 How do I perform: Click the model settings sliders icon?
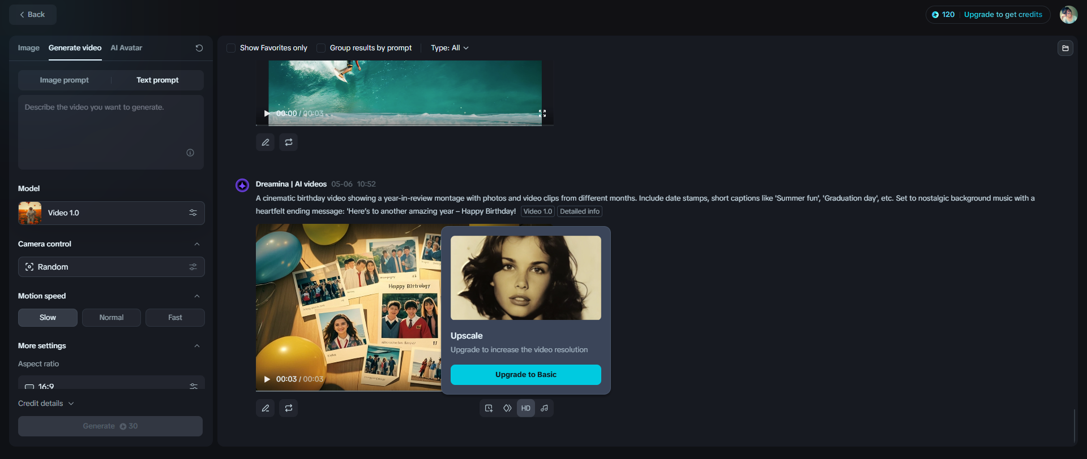(x=193, y=213)
